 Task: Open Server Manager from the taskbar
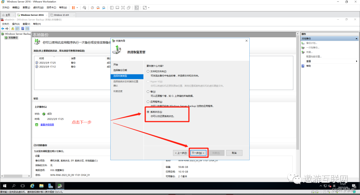(51, 186)
